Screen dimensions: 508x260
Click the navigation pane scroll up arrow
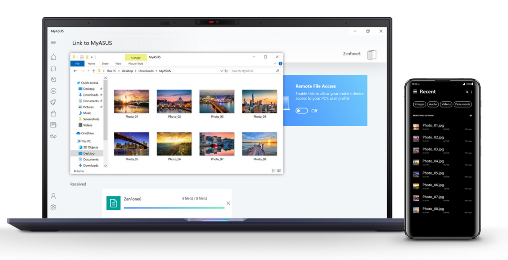pos(105,78)
